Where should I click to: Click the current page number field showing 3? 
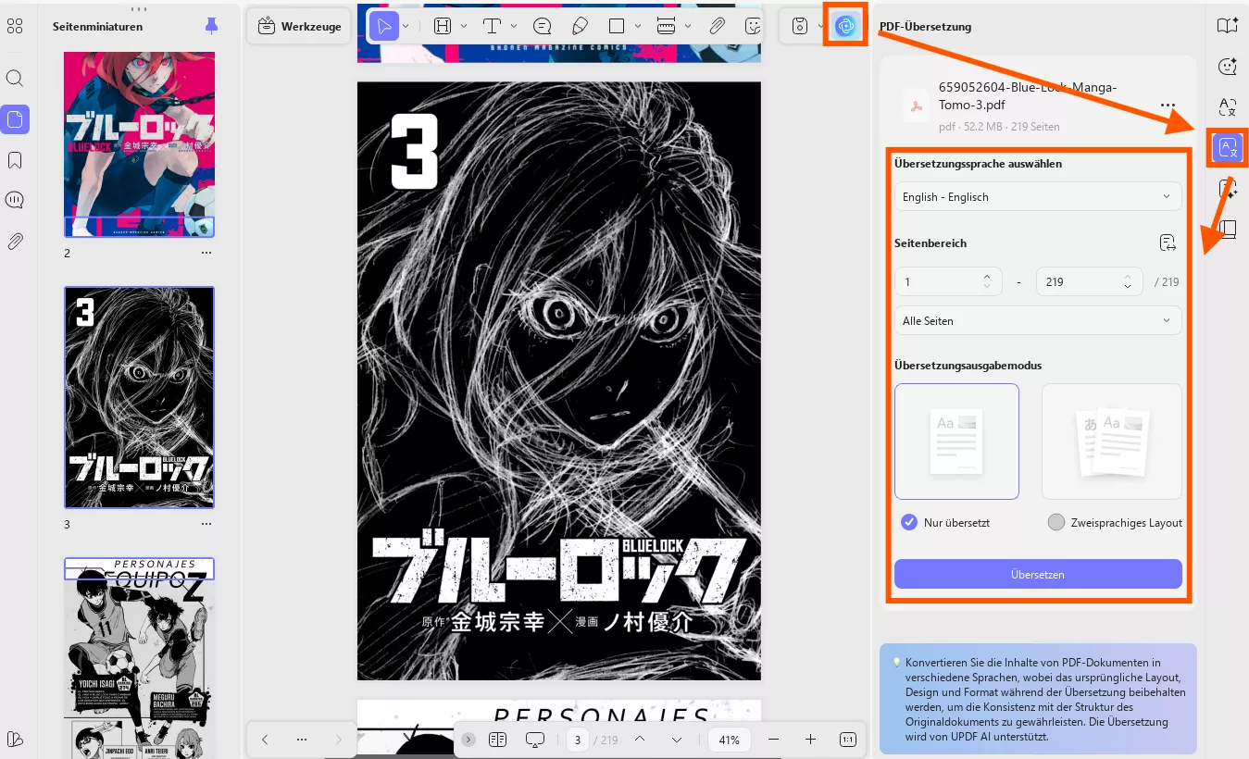pos(578,740)
